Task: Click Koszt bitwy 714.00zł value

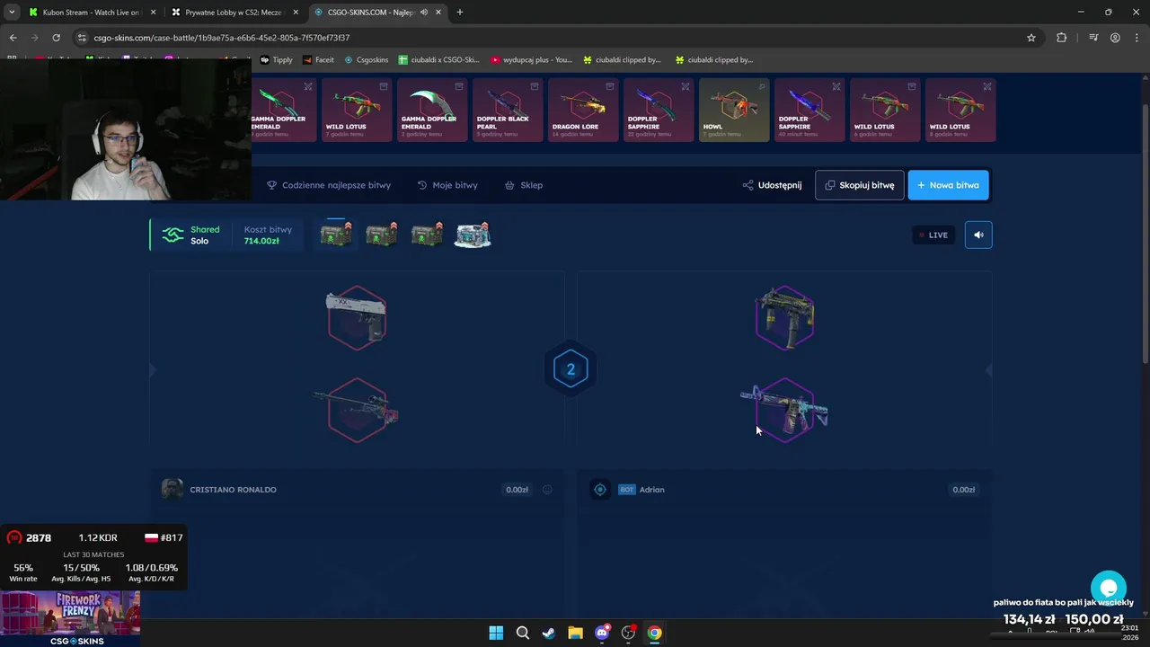Action: (261, 241)
